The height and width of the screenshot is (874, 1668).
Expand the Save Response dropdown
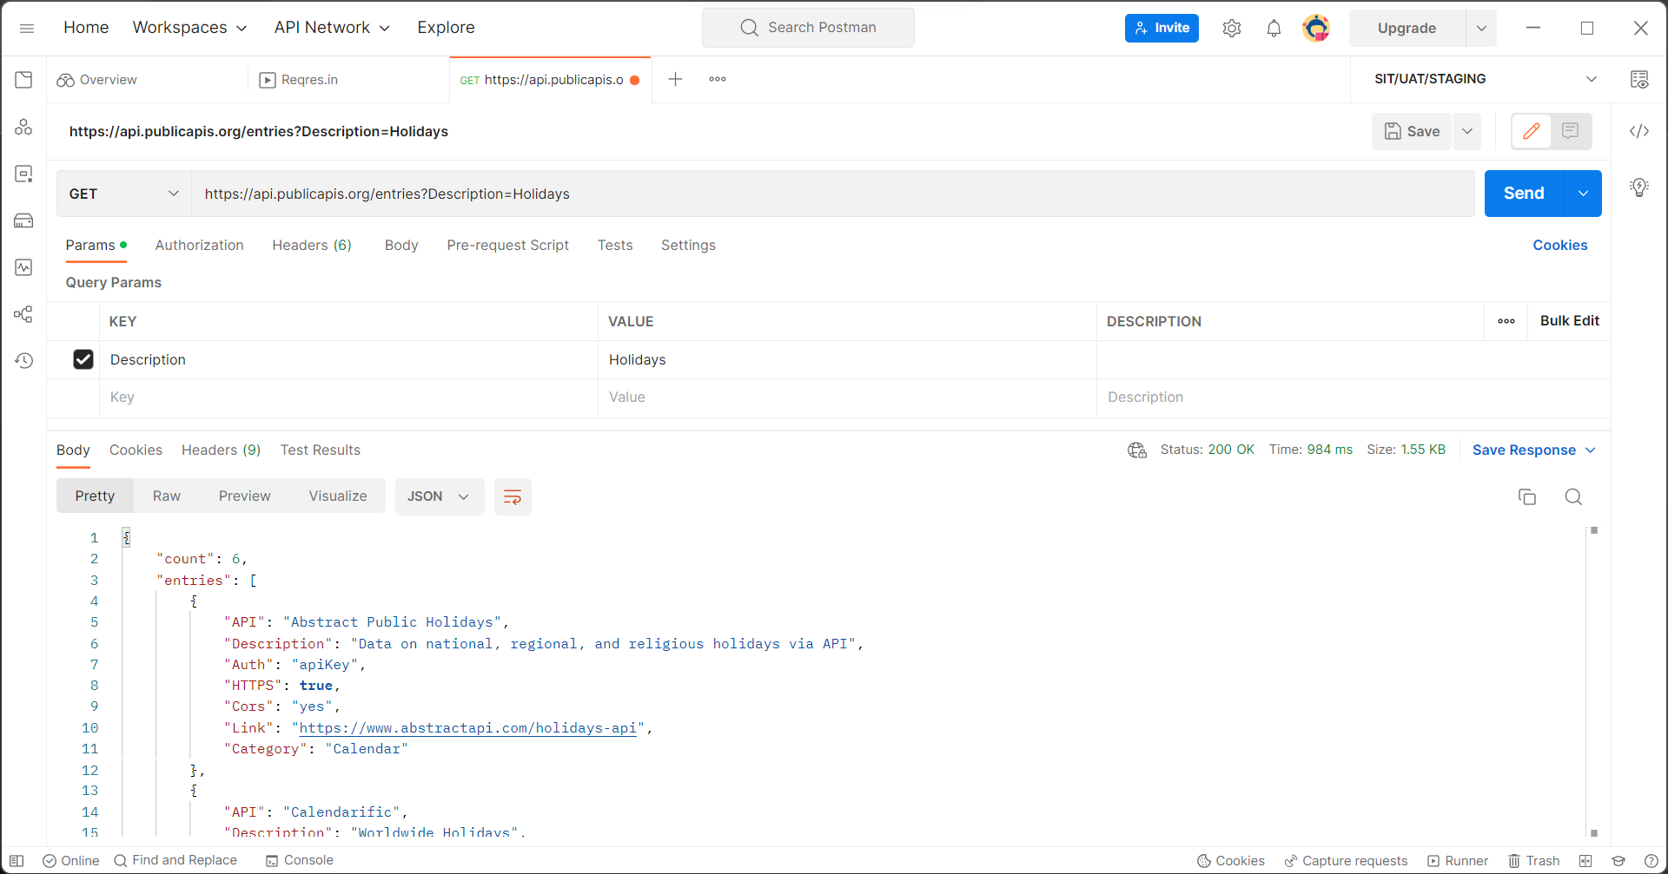pyautogui.click(x=1534, y=450)
